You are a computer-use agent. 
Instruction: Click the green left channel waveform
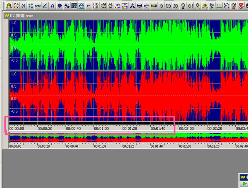click(x=124, y=45)
